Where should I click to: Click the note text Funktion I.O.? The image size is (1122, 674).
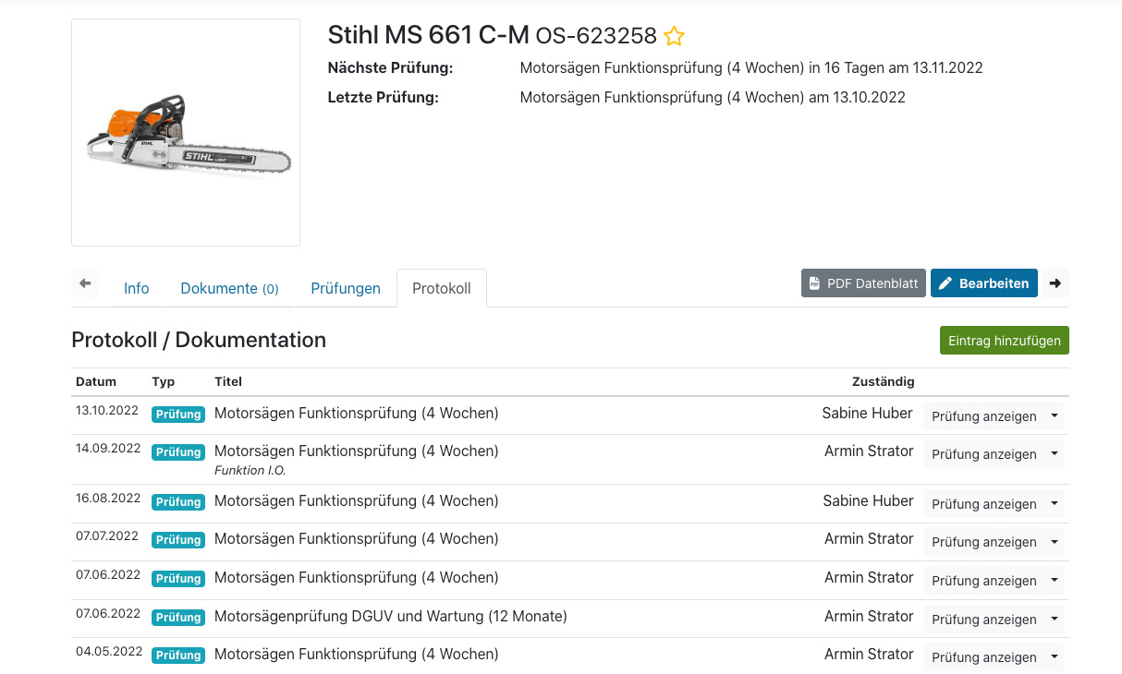pyautogui.click(x=250, y=471)
